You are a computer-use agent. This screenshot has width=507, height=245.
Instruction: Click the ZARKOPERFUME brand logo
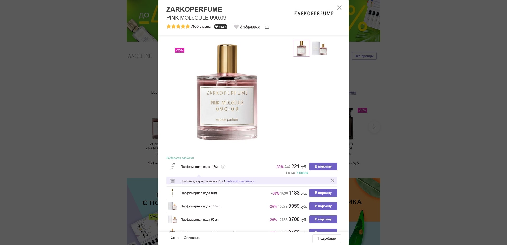point(314,13)
